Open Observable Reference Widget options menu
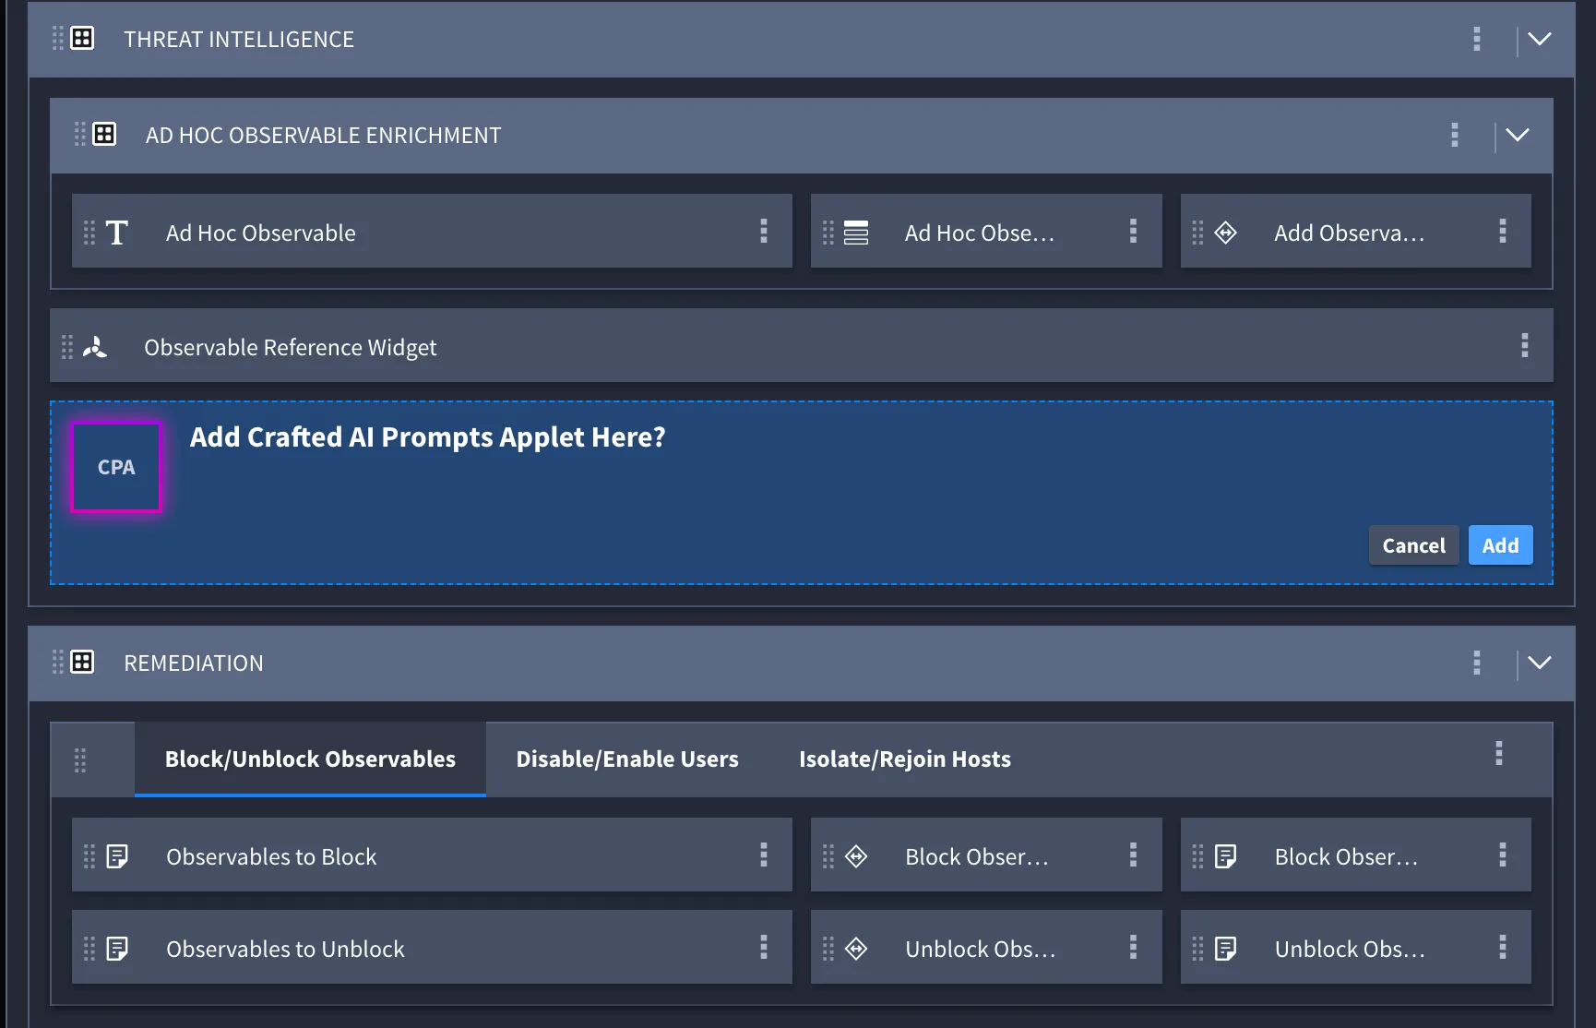Viewport: 1596px width, 1028px height. pyautogui.click(x=1525, y=345)
